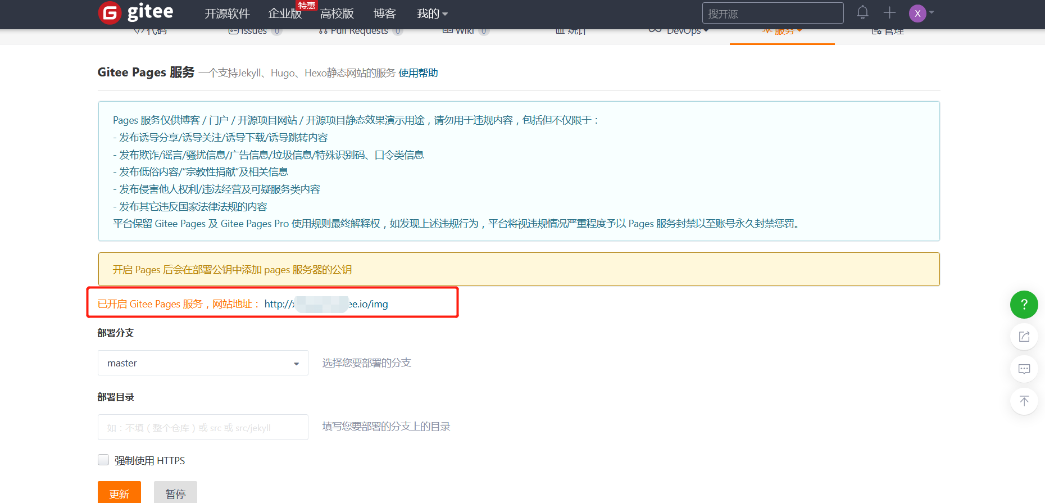
Task: Open the master branch dropdown
Action: coord(203,363)
